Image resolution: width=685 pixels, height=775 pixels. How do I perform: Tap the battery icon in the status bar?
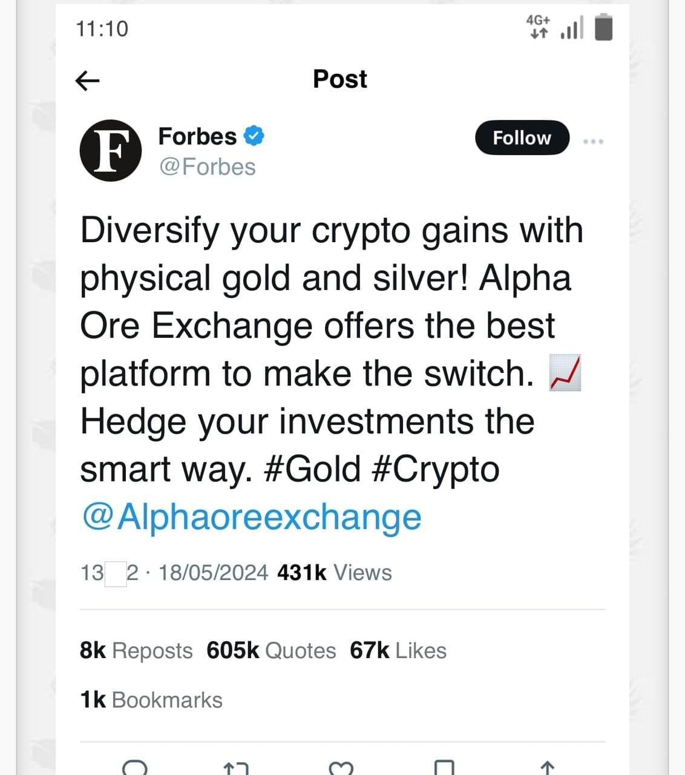point(603,28)
